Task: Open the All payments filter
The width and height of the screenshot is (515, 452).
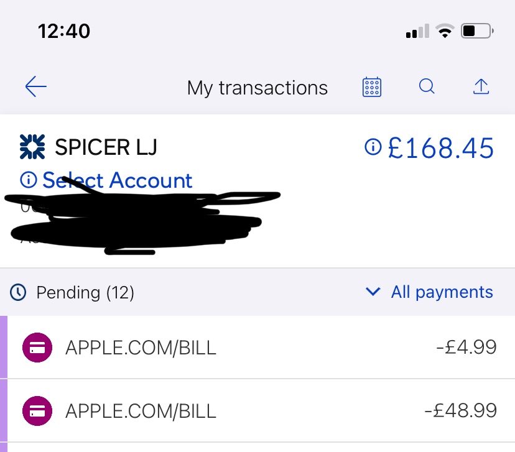Action: (442, 292)
